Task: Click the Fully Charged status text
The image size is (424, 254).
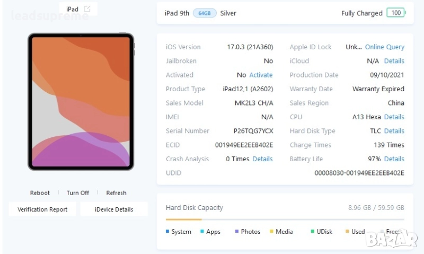Action: click(362, 13)
